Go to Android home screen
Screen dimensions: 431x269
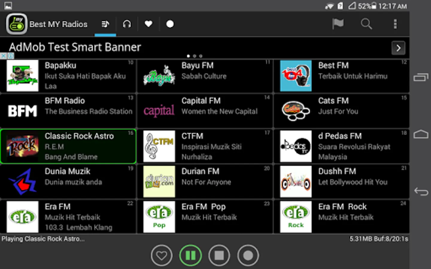point(421,134)
